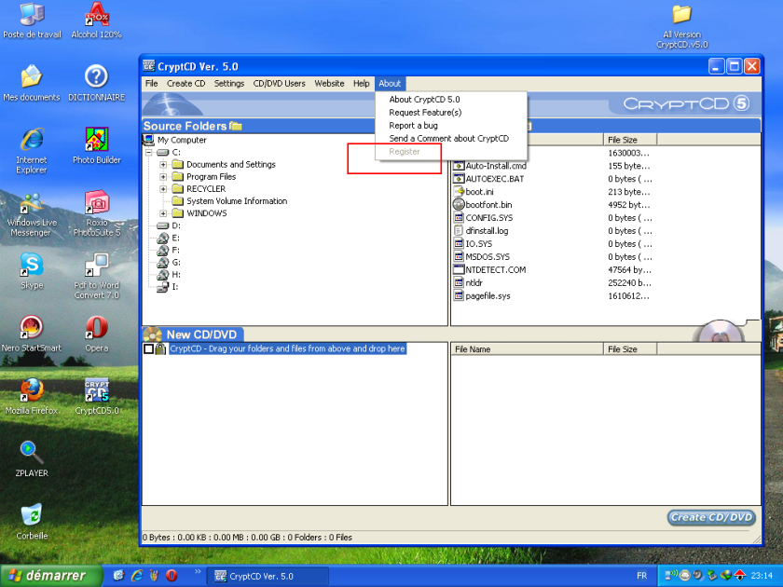783x587 pixels.
Task: Select the Auto-Install.cmd file
Action: 496,166
